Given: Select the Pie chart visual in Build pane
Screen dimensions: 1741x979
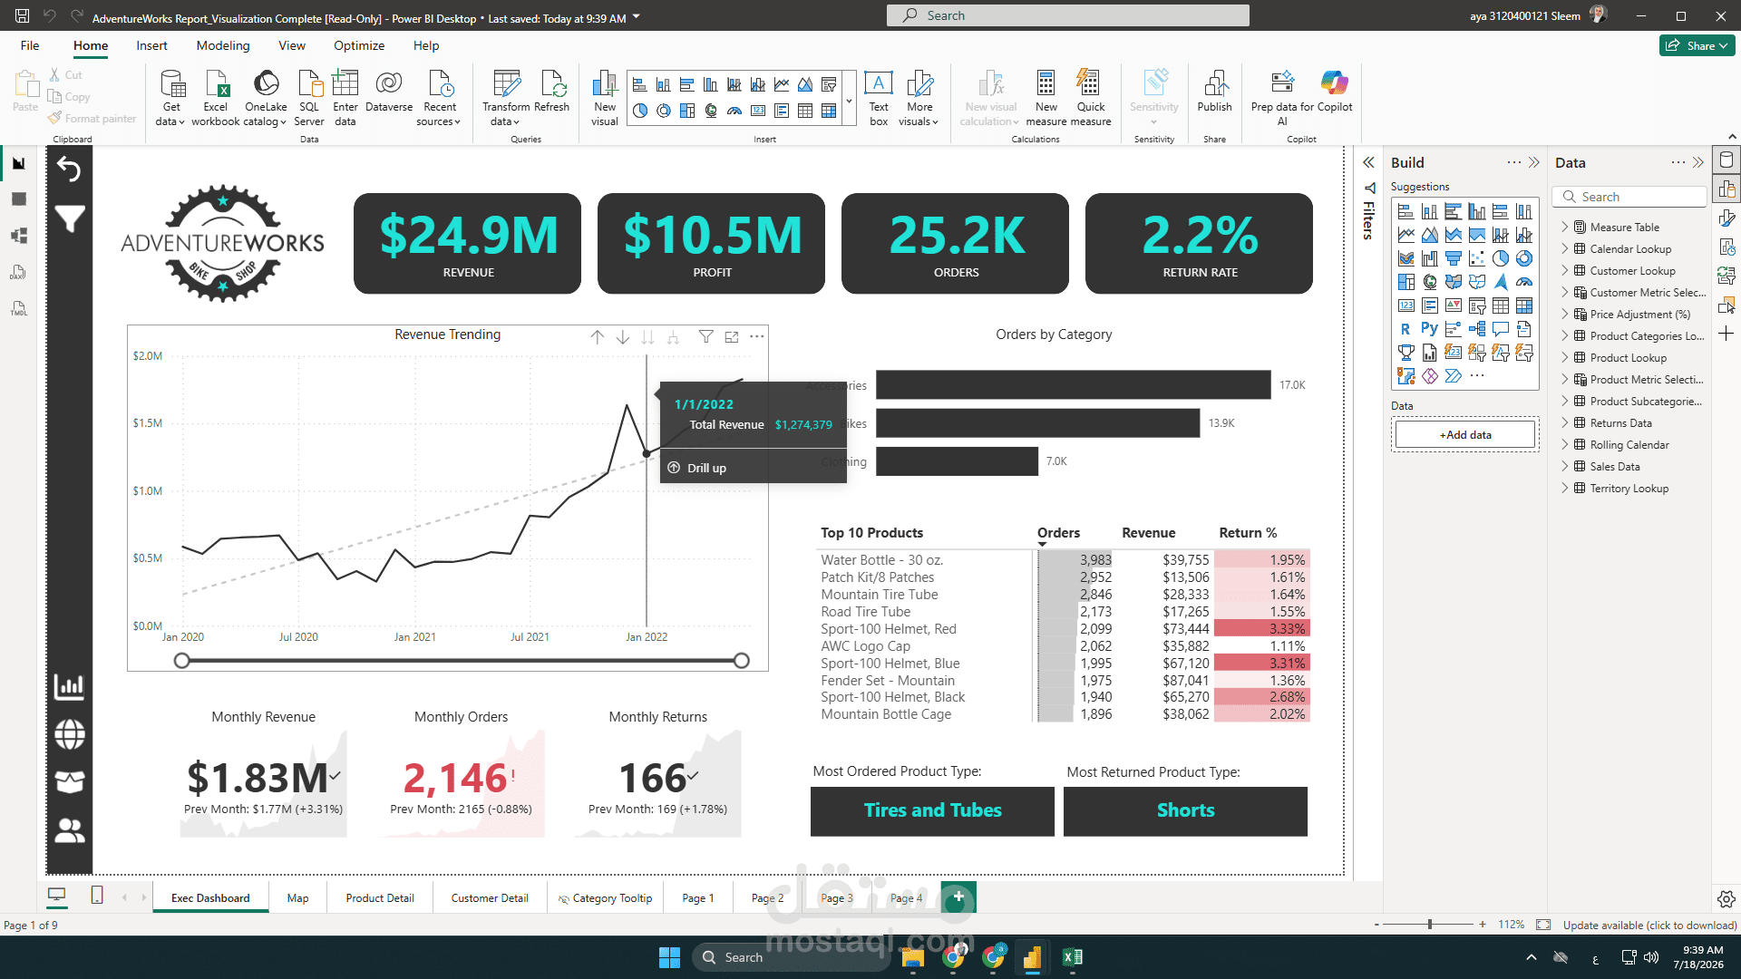Looking at the screenshot, I should [1501, 258].
